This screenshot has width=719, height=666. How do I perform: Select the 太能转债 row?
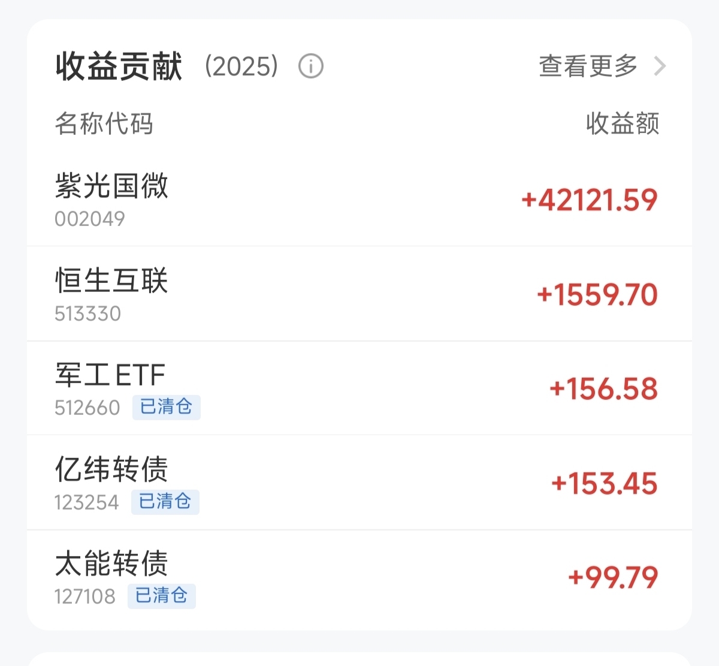click(x=359, y=577)
